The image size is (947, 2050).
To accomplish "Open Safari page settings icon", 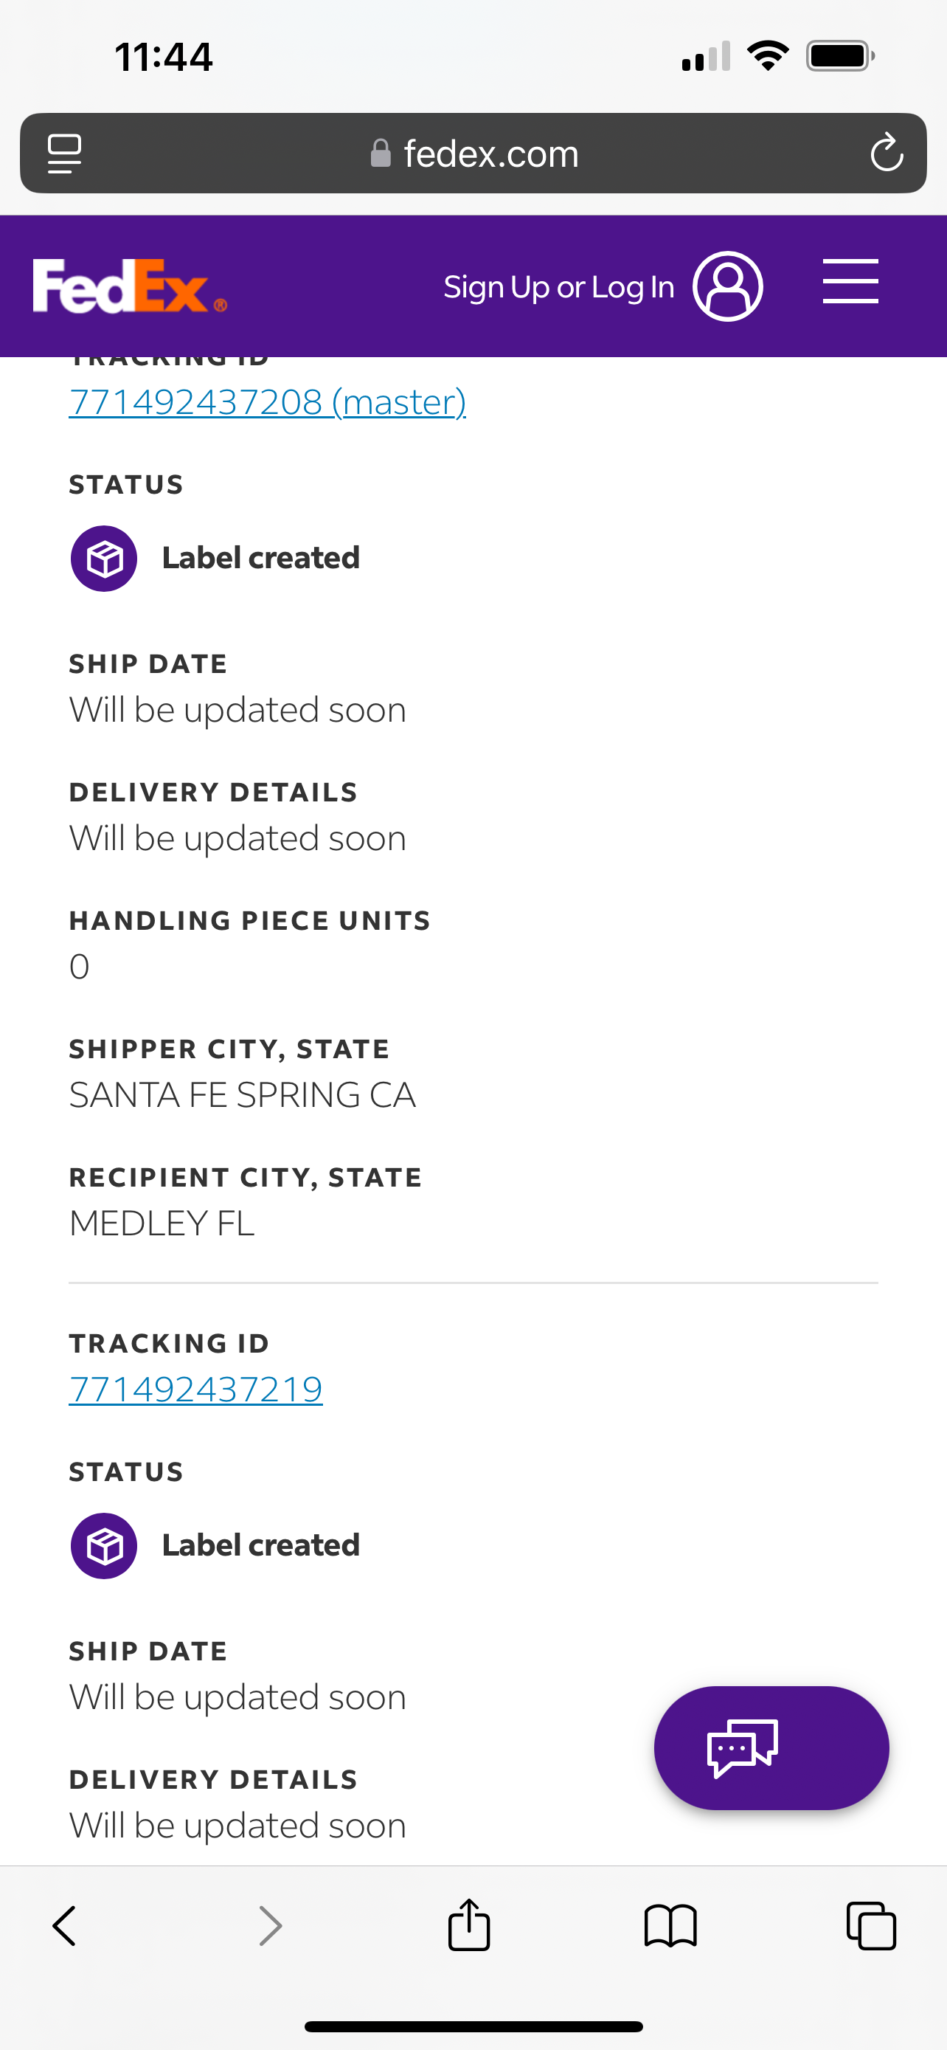I will (64, 153).
